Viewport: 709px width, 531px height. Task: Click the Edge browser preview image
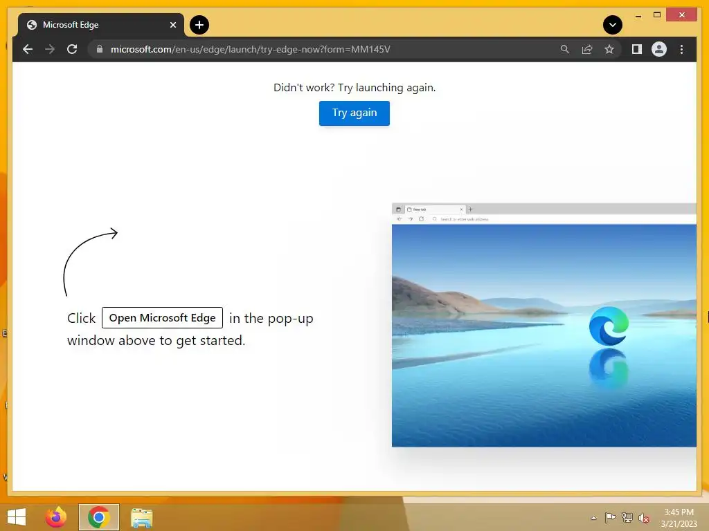[x=544, y=325]
